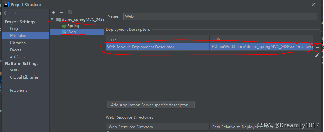Open the Libraries settings page
This screenshot has height=132, width=324.
(x=18, y=43)
